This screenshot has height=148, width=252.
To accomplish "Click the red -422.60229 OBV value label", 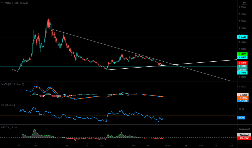I will tap(244, 138).
